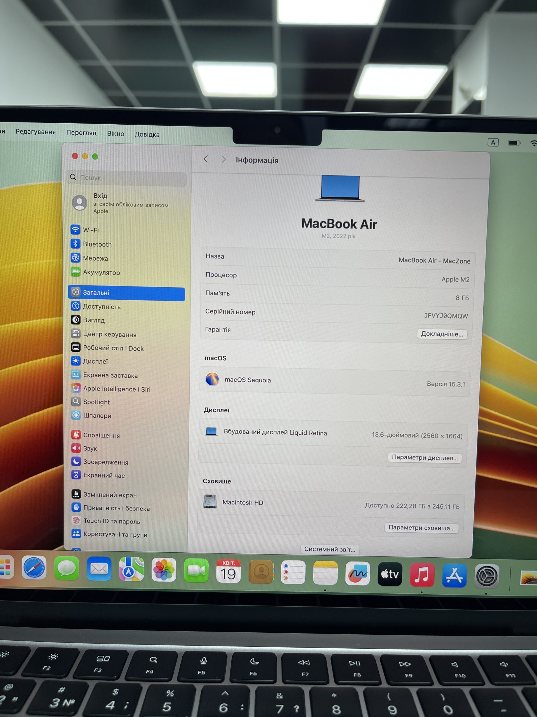537x717 pixels.
Task: Click the Apple M2 processor value
Action: tap(455, 280)
